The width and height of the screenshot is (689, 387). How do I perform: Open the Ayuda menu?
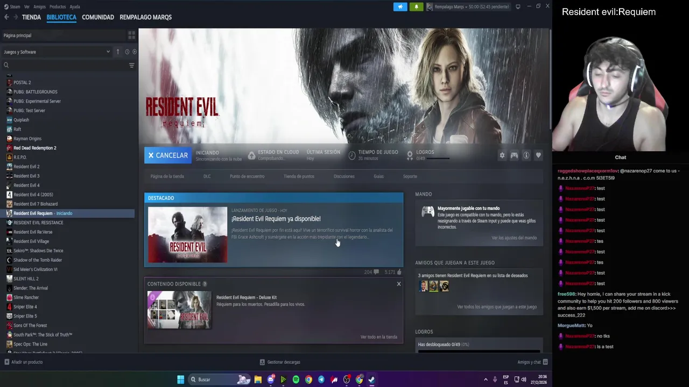(x=75, y=6)
